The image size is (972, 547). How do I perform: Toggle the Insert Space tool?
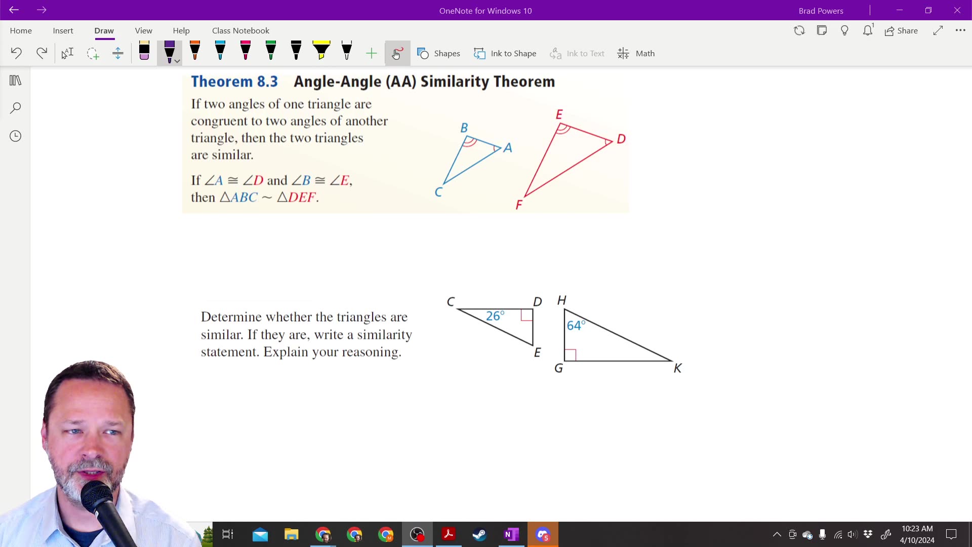coord(117,53)
